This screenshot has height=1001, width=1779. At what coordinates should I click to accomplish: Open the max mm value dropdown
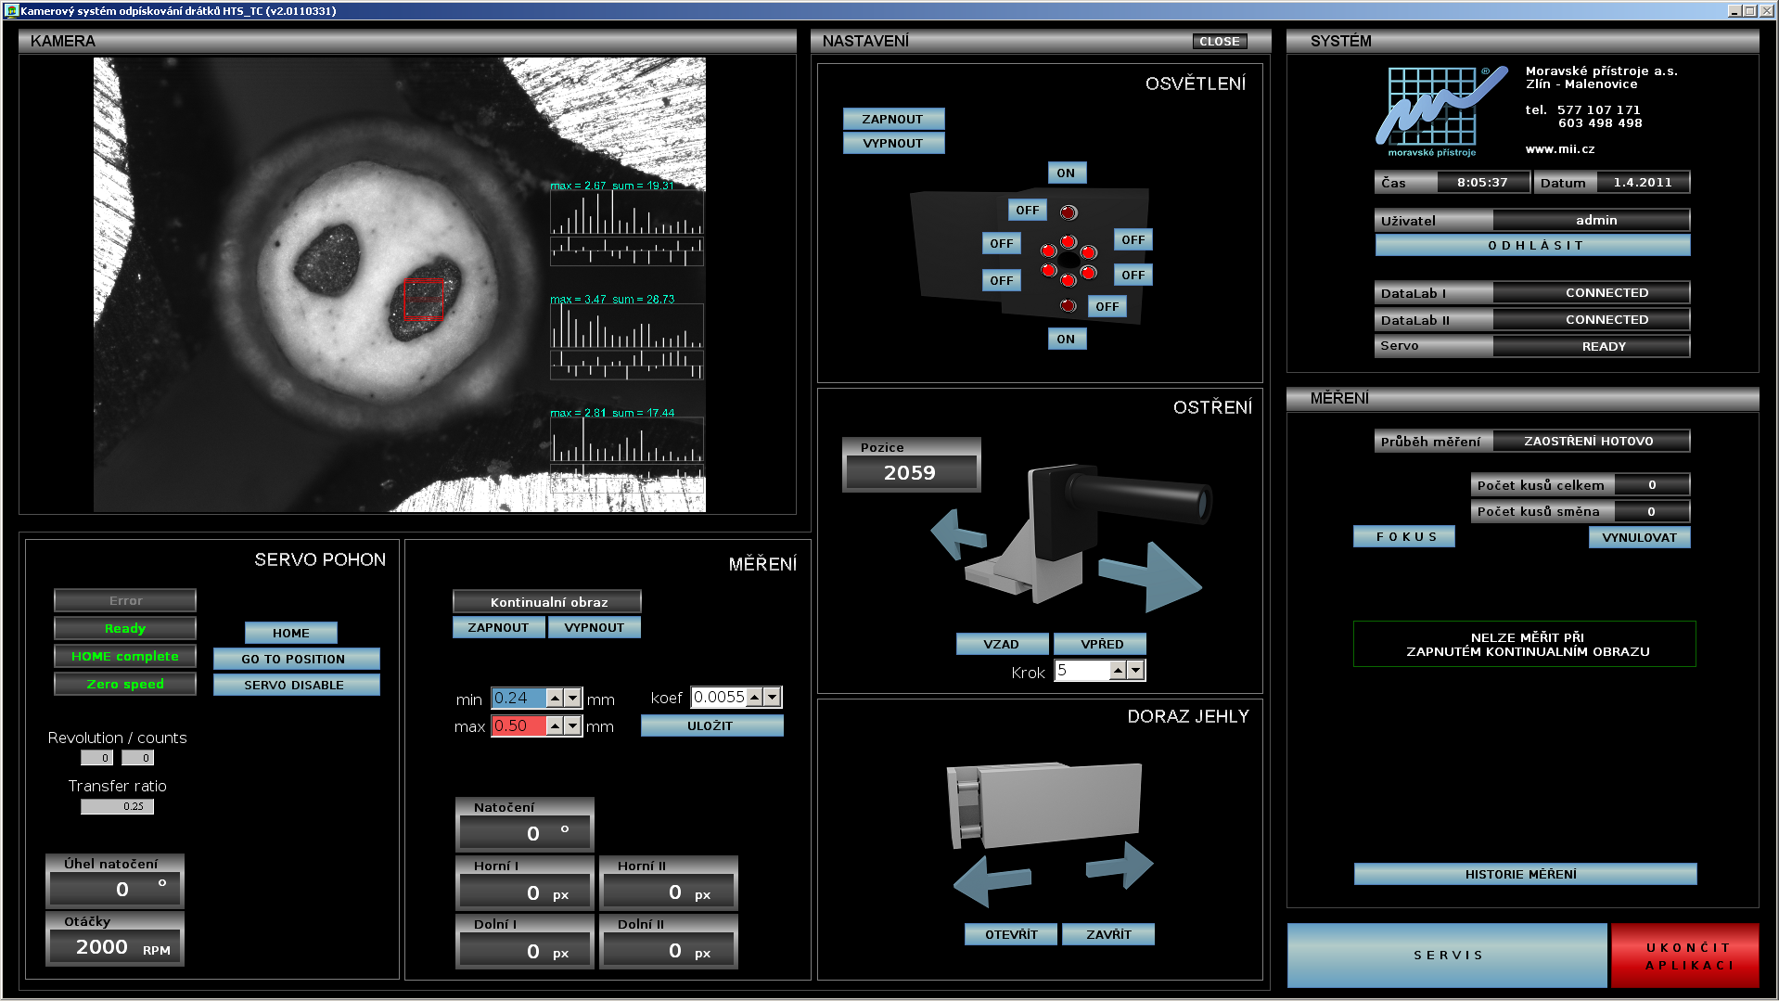pyautogui.click(x=573, y=726)
